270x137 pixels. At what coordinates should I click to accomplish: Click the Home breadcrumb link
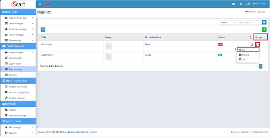[249, 12]
